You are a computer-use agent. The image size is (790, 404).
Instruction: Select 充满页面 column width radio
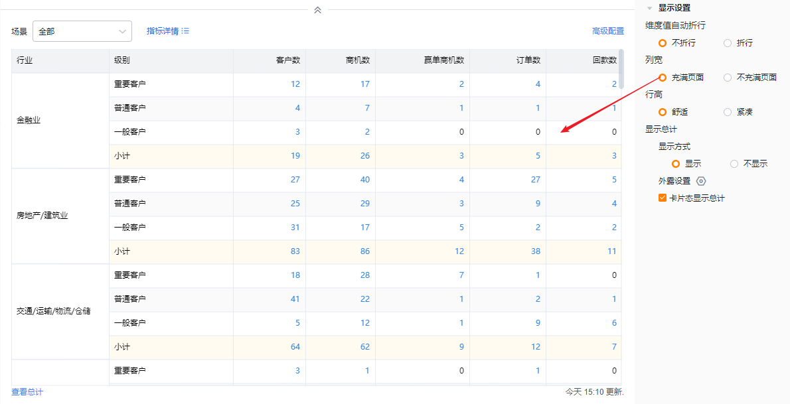click(x=663, y=78)
